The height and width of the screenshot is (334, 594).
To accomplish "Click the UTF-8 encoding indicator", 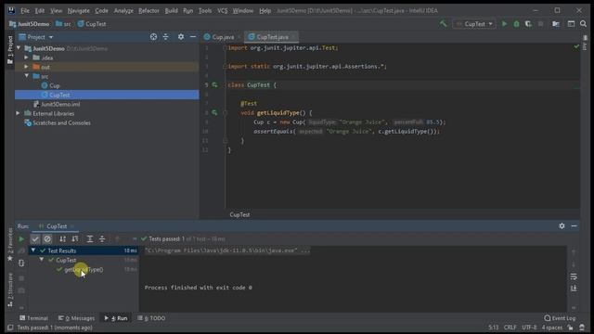I will (x=529, y=328).
